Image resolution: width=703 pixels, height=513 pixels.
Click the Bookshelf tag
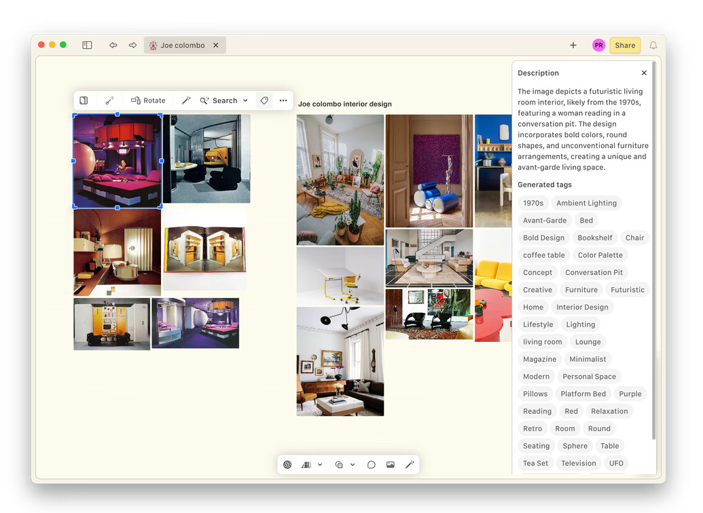[594, 237]
